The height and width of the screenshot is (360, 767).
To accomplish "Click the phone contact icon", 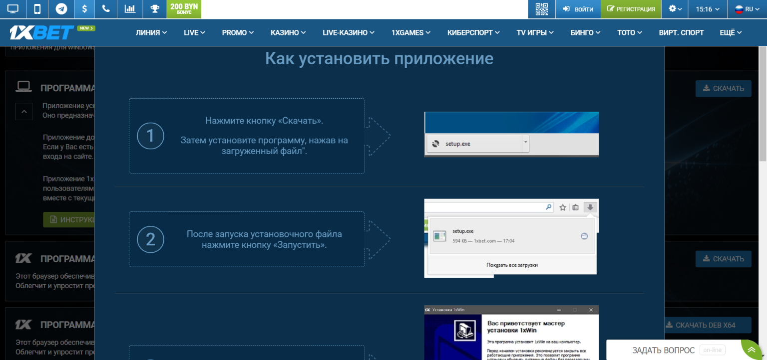I will click(105, 8).
